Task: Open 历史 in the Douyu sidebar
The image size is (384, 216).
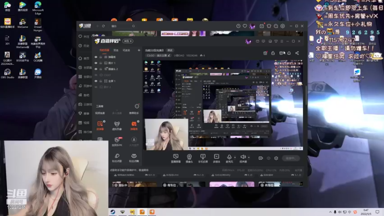Action: 84,46
